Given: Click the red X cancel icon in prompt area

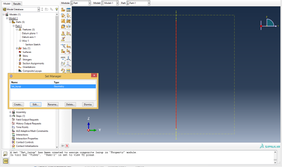Looking at the screenshot, I should point(67,146).
